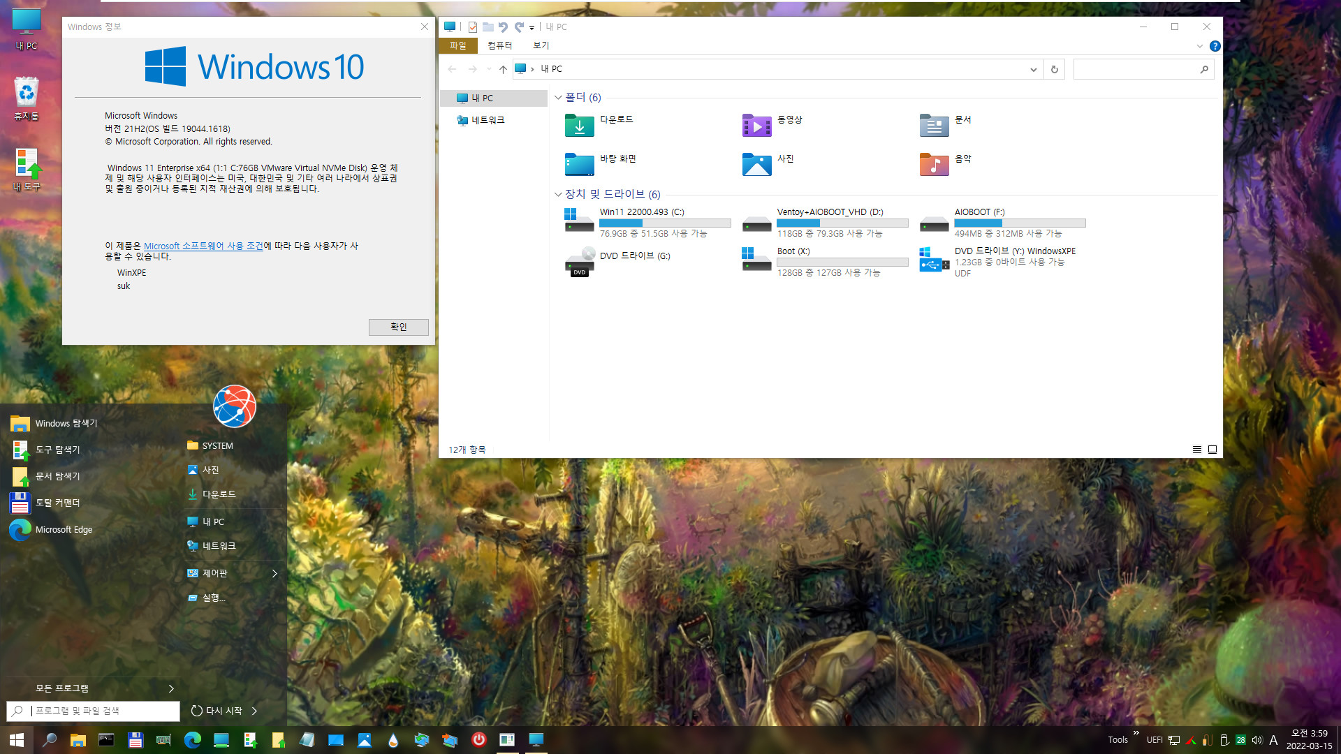Click the volume speaker icon in the tray
The width and height of the screenshot is (1341, 754).
click(1257, 740)
